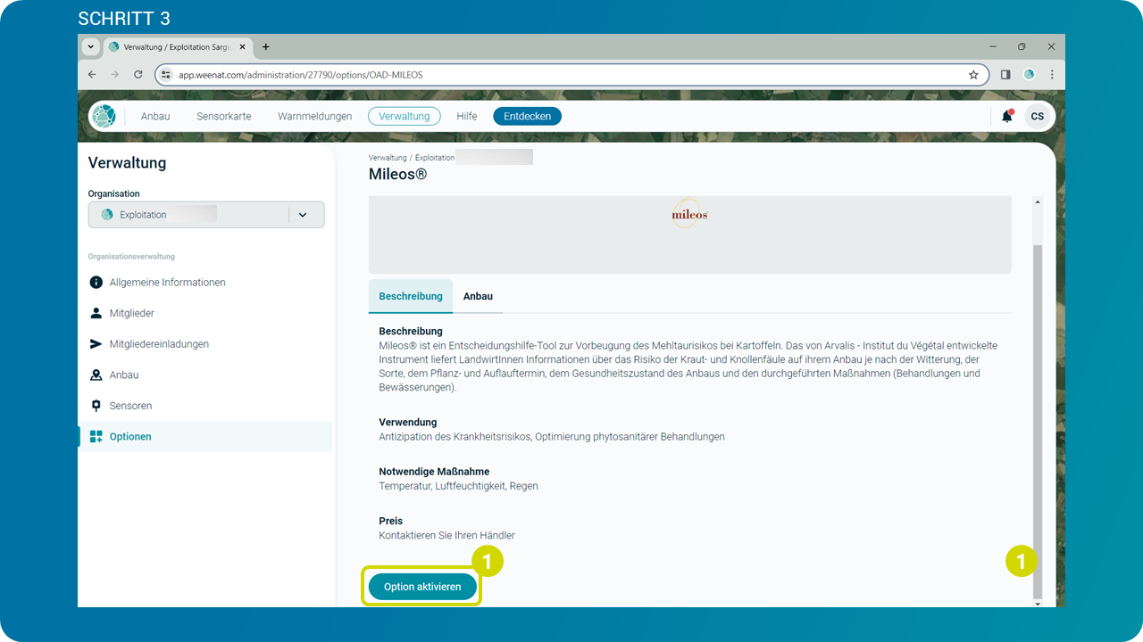This screenshot has width=1143, height=642.
Task: Click the address bar URL field
Action: (x=571, y=75)
